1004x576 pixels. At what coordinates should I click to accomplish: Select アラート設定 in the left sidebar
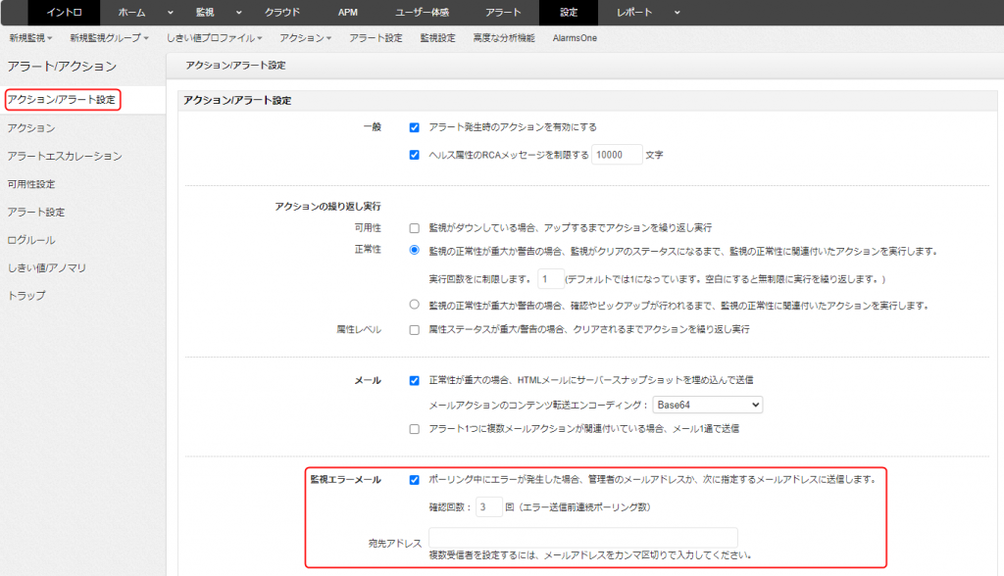[36, 212]
